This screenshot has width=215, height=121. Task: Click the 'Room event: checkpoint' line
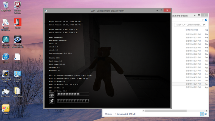[x=58, y=41]
